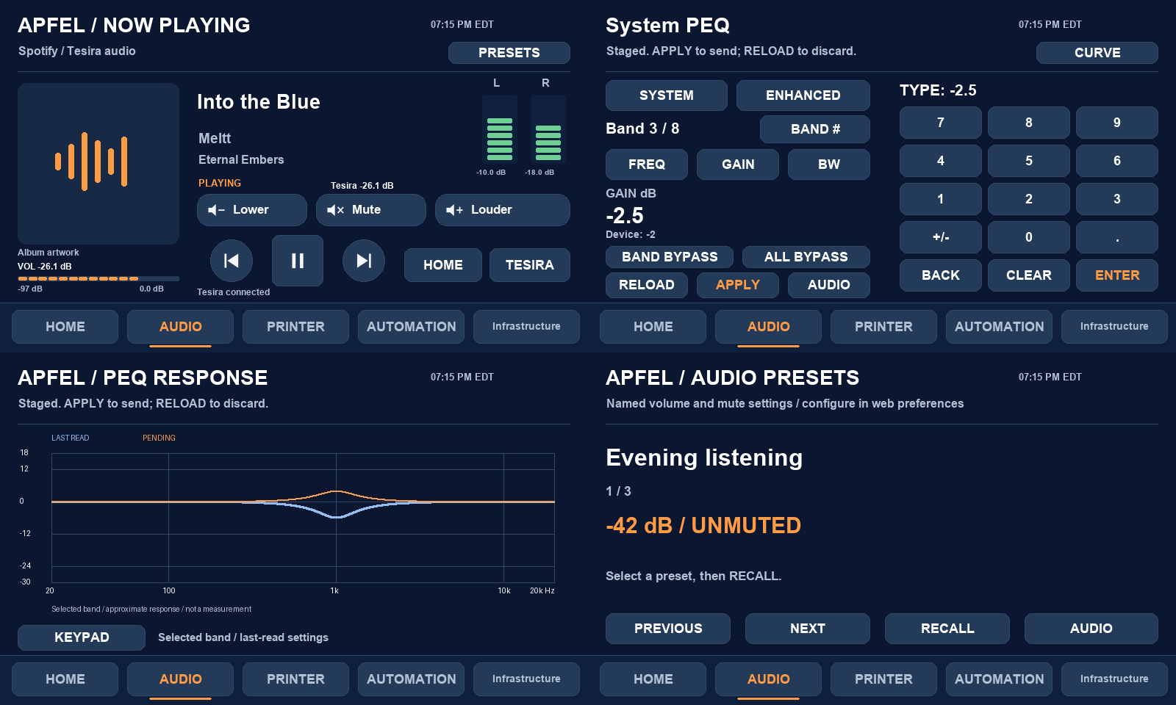Toggle BAND BYPASS
The width and height of the screenshot is (1176, 705).
[670, 257]
